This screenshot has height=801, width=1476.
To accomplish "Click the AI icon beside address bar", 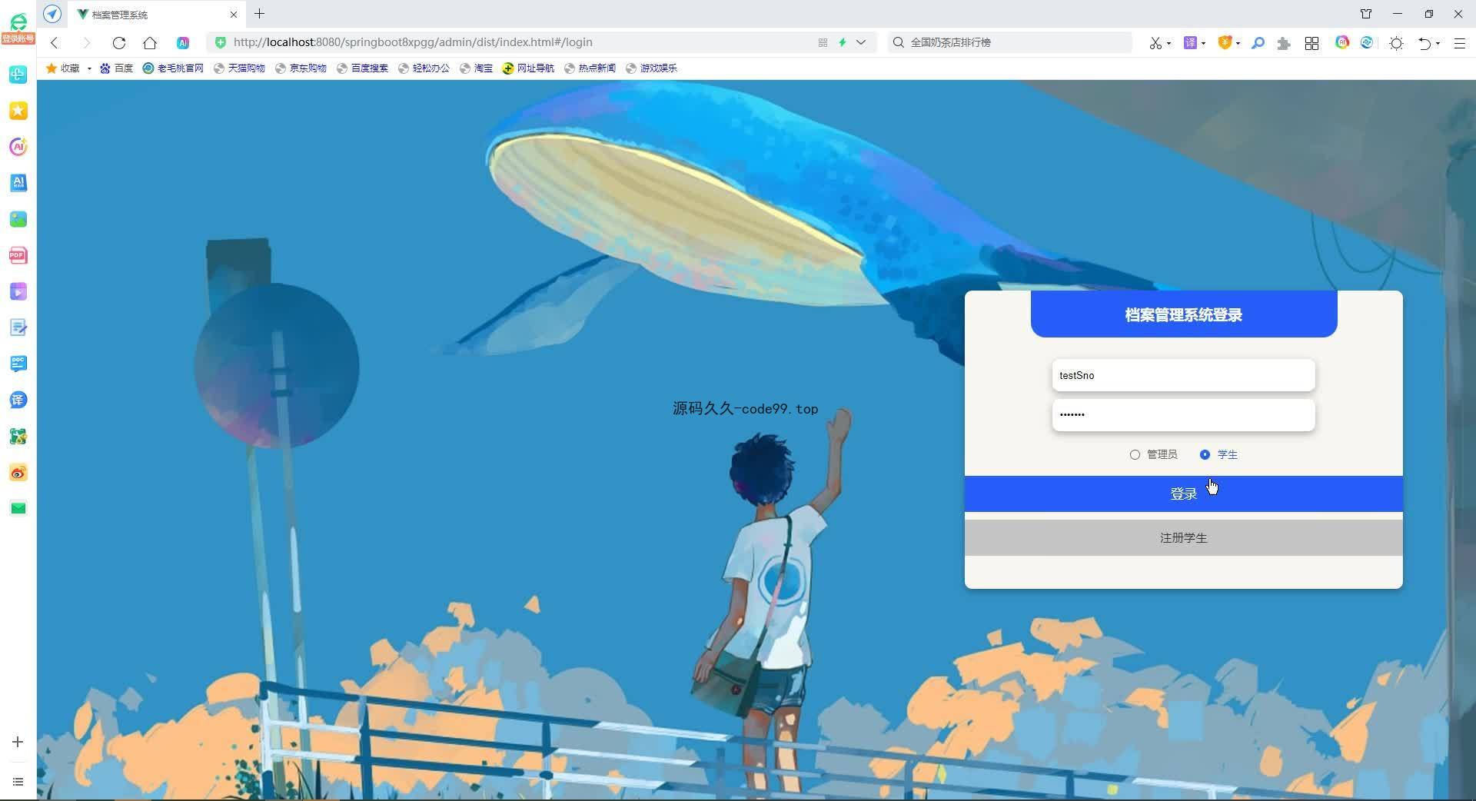I will pyautogui.click(x=183, y=43).
